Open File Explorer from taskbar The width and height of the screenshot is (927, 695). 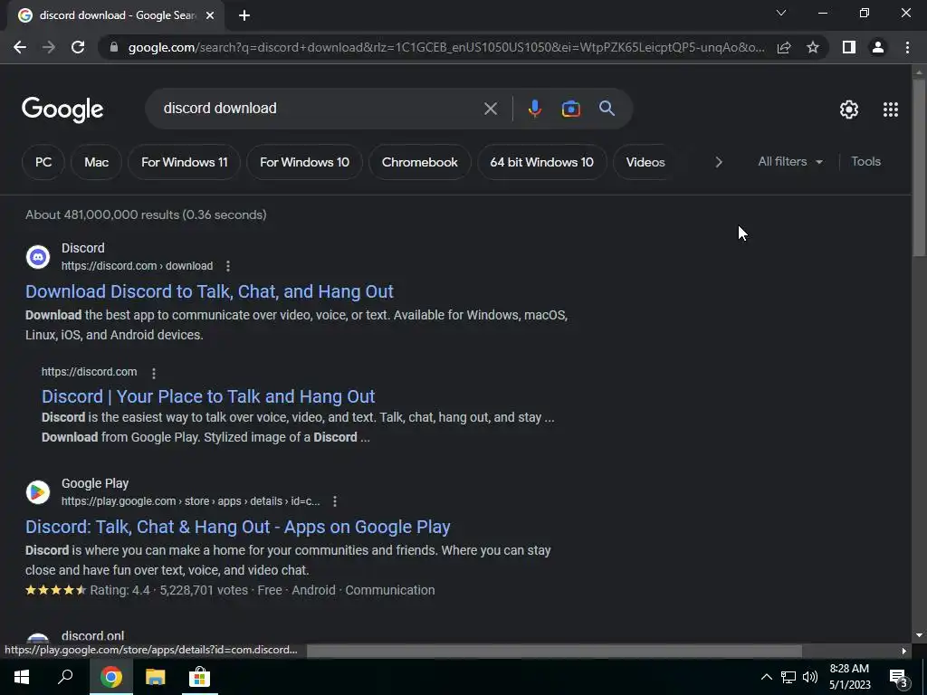(x=156, y=677)
